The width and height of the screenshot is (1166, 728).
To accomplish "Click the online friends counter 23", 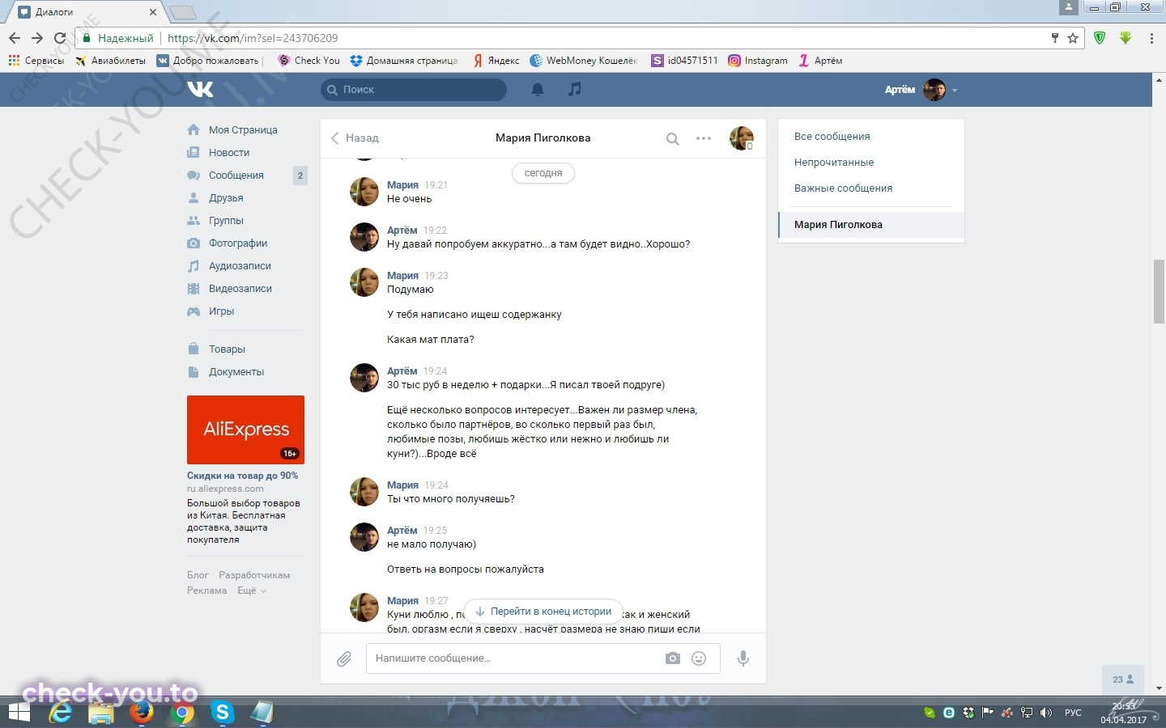I will [x=1123, y=679].
